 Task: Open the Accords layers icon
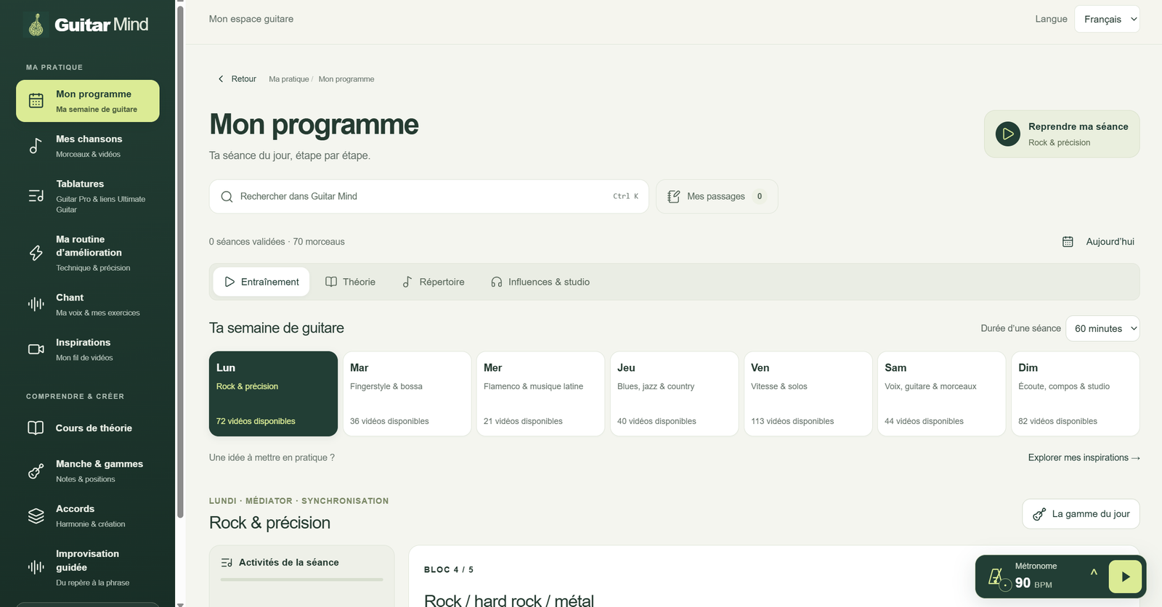[36, 516]
